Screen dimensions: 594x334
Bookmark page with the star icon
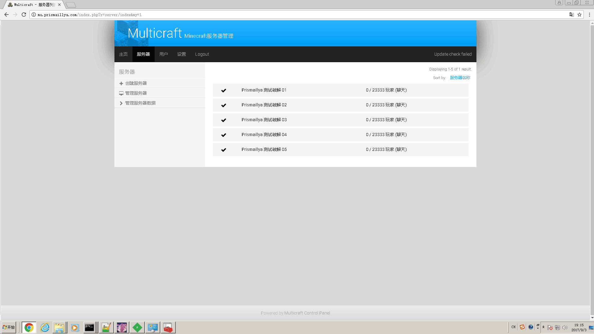point(579,15)
